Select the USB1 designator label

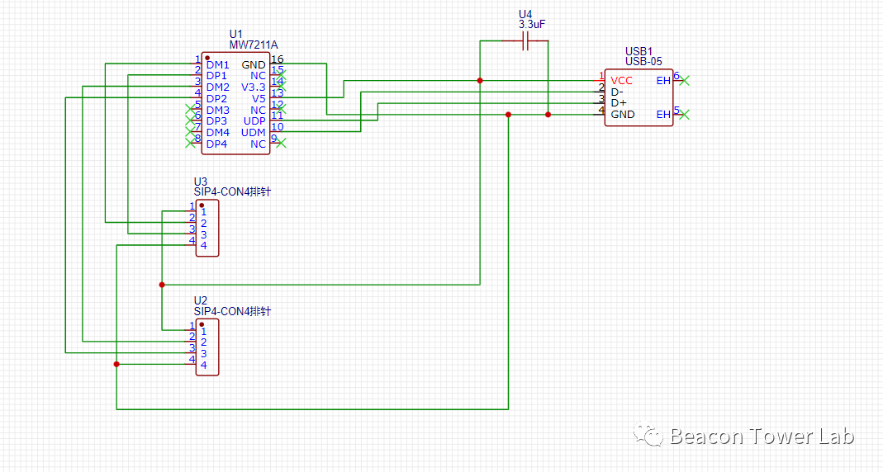[x=639, y=52]
